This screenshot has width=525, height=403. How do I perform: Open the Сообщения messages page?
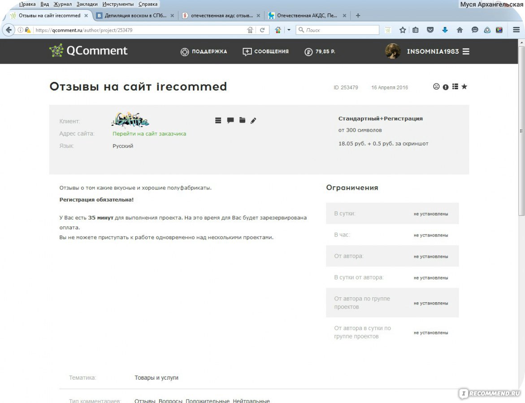point(265,51)
